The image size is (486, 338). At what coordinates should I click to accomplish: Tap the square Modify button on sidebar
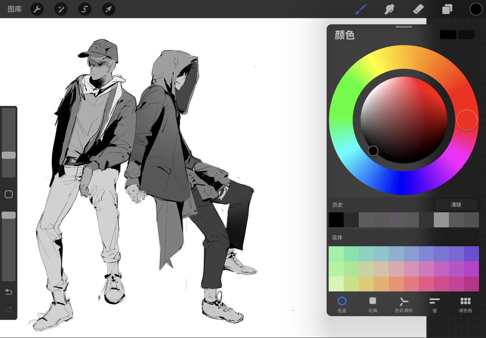9,195
